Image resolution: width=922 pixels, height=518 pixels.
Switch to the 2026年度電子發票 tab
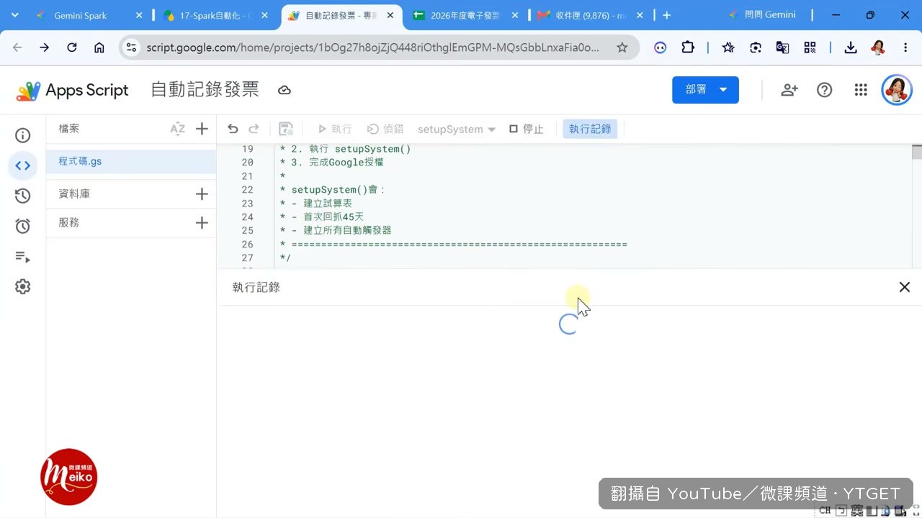[464, 15]
